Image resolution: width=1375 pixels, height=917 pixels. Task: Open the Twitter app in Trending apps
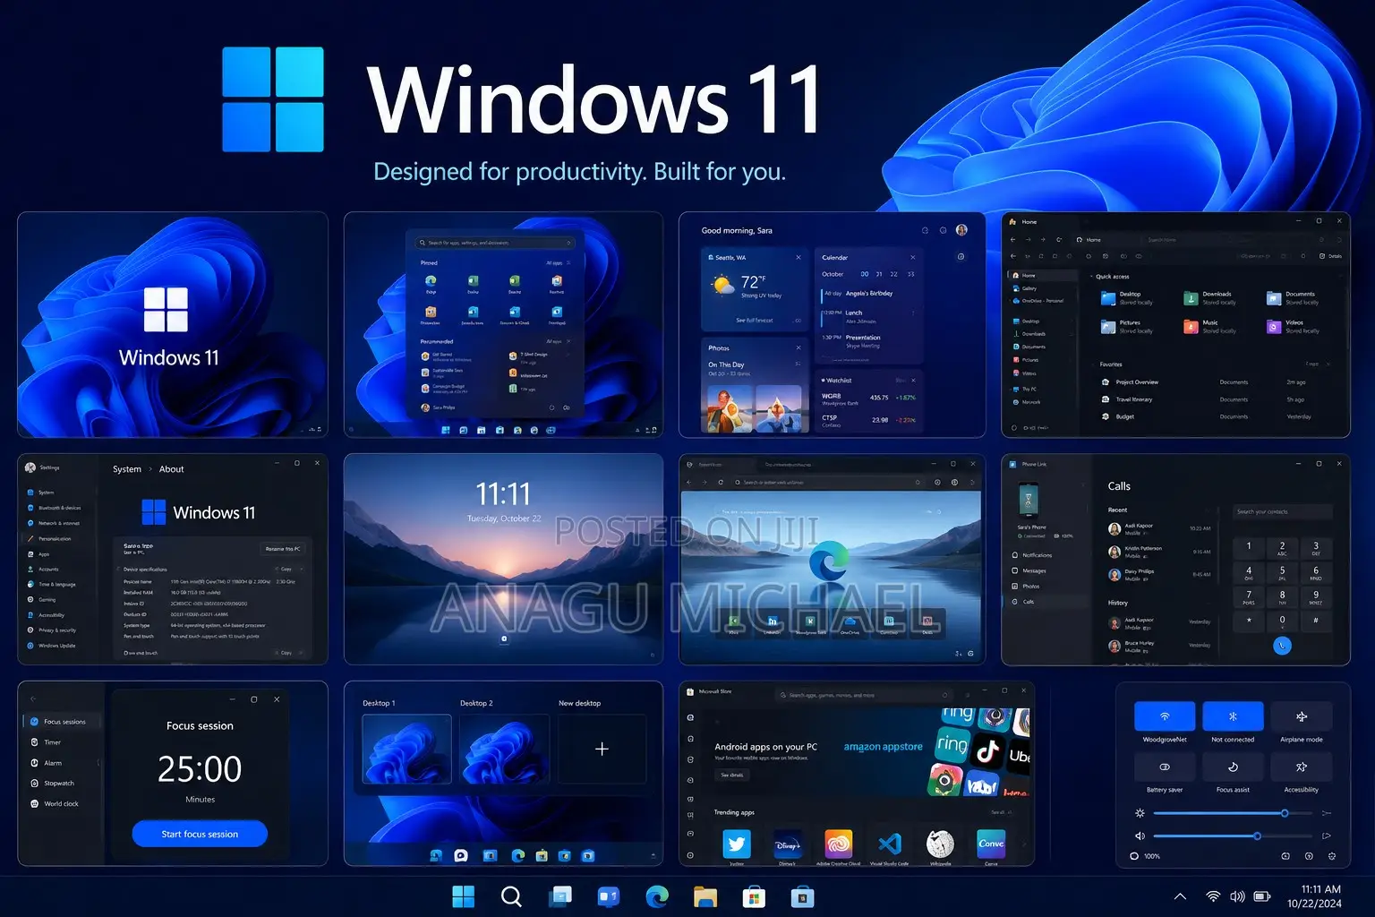(737, 844)
